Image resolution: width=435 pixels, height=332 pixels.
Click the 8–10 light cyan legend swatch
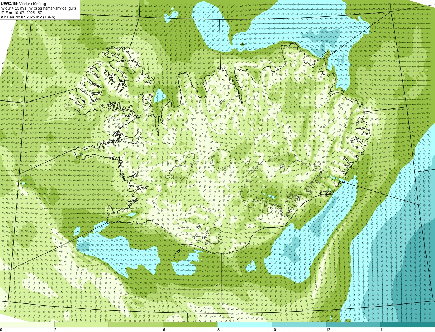click(245, 325)
